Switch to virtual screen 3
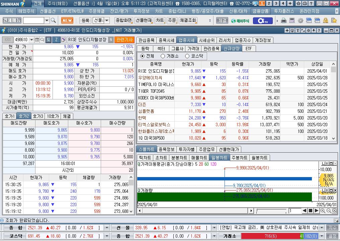This screenshot has width=340, height=241. (x=276, y=3)
